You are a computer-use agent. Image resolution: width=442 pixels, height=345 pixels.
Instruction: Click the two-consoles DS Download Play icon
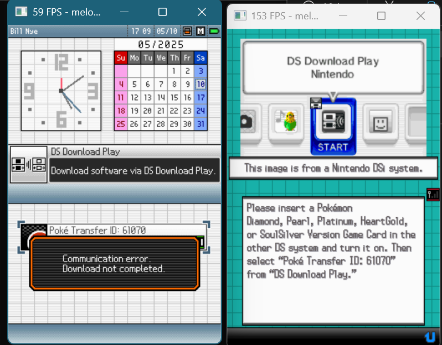(x=28, y=164)
